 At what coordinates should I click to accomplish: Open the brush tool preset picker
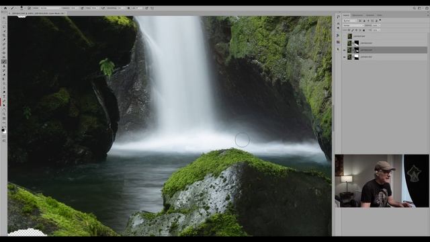pos(13,8)
